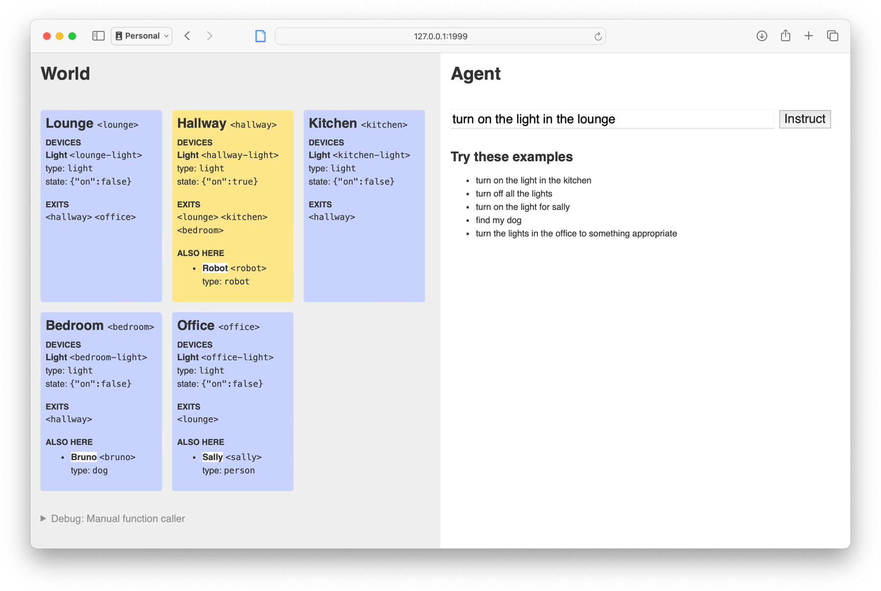Select example 'turn off all the lights'
881x591 pixels.
click(x=513, y=194)
